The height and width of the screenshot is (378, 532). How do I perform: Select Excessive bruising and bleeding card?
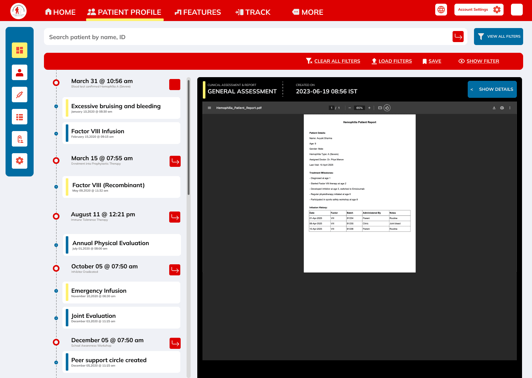point(122,108)
